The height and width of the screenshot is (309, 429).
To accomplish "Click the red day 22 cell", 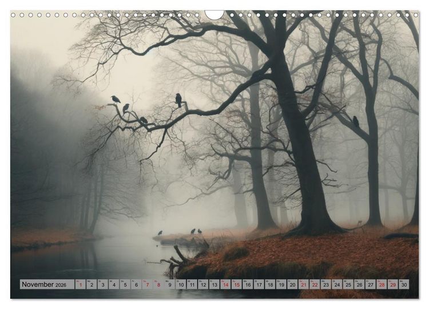I will 315,284.
